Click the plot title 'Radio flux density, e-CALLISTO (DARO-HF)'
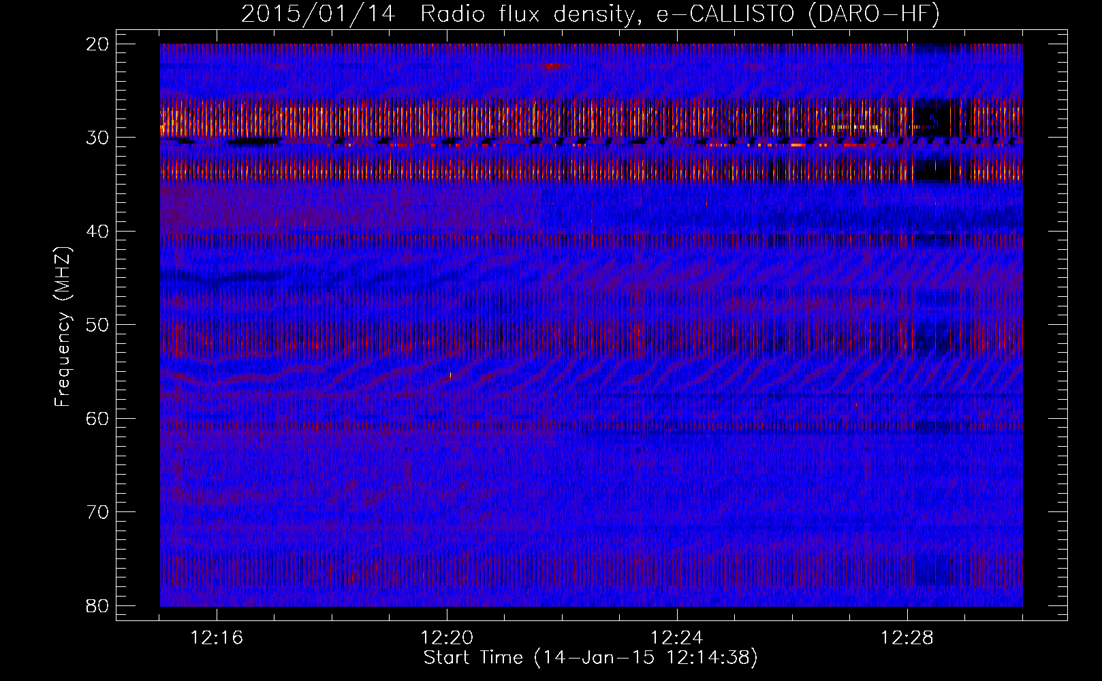 click(680, 14)
